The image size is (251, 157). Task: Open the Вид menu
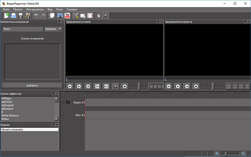point(50,9)
